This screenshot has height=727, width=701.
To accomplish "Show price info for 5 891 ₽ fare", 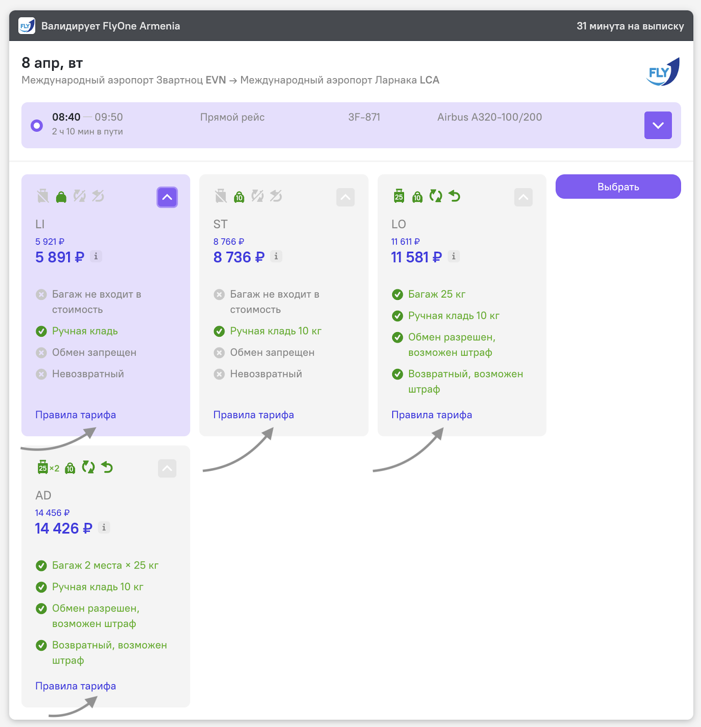I will point(96,256).
